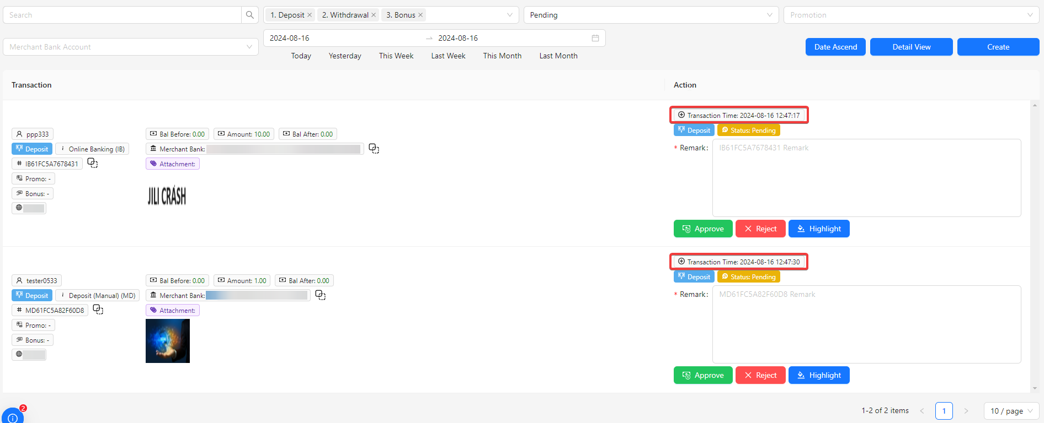
Task: Click Transaction Time 12:47:17 label
Action: [x=739, y=115]
